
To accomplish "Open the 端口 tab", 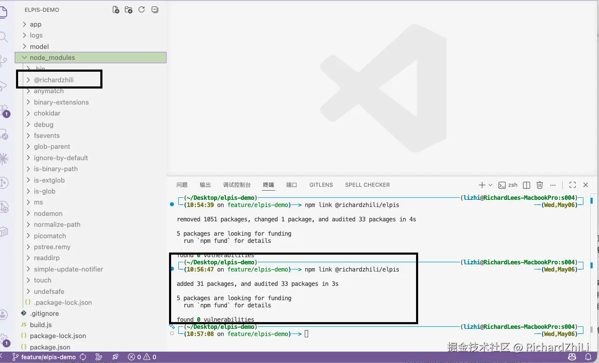I will tap(292, 185).
